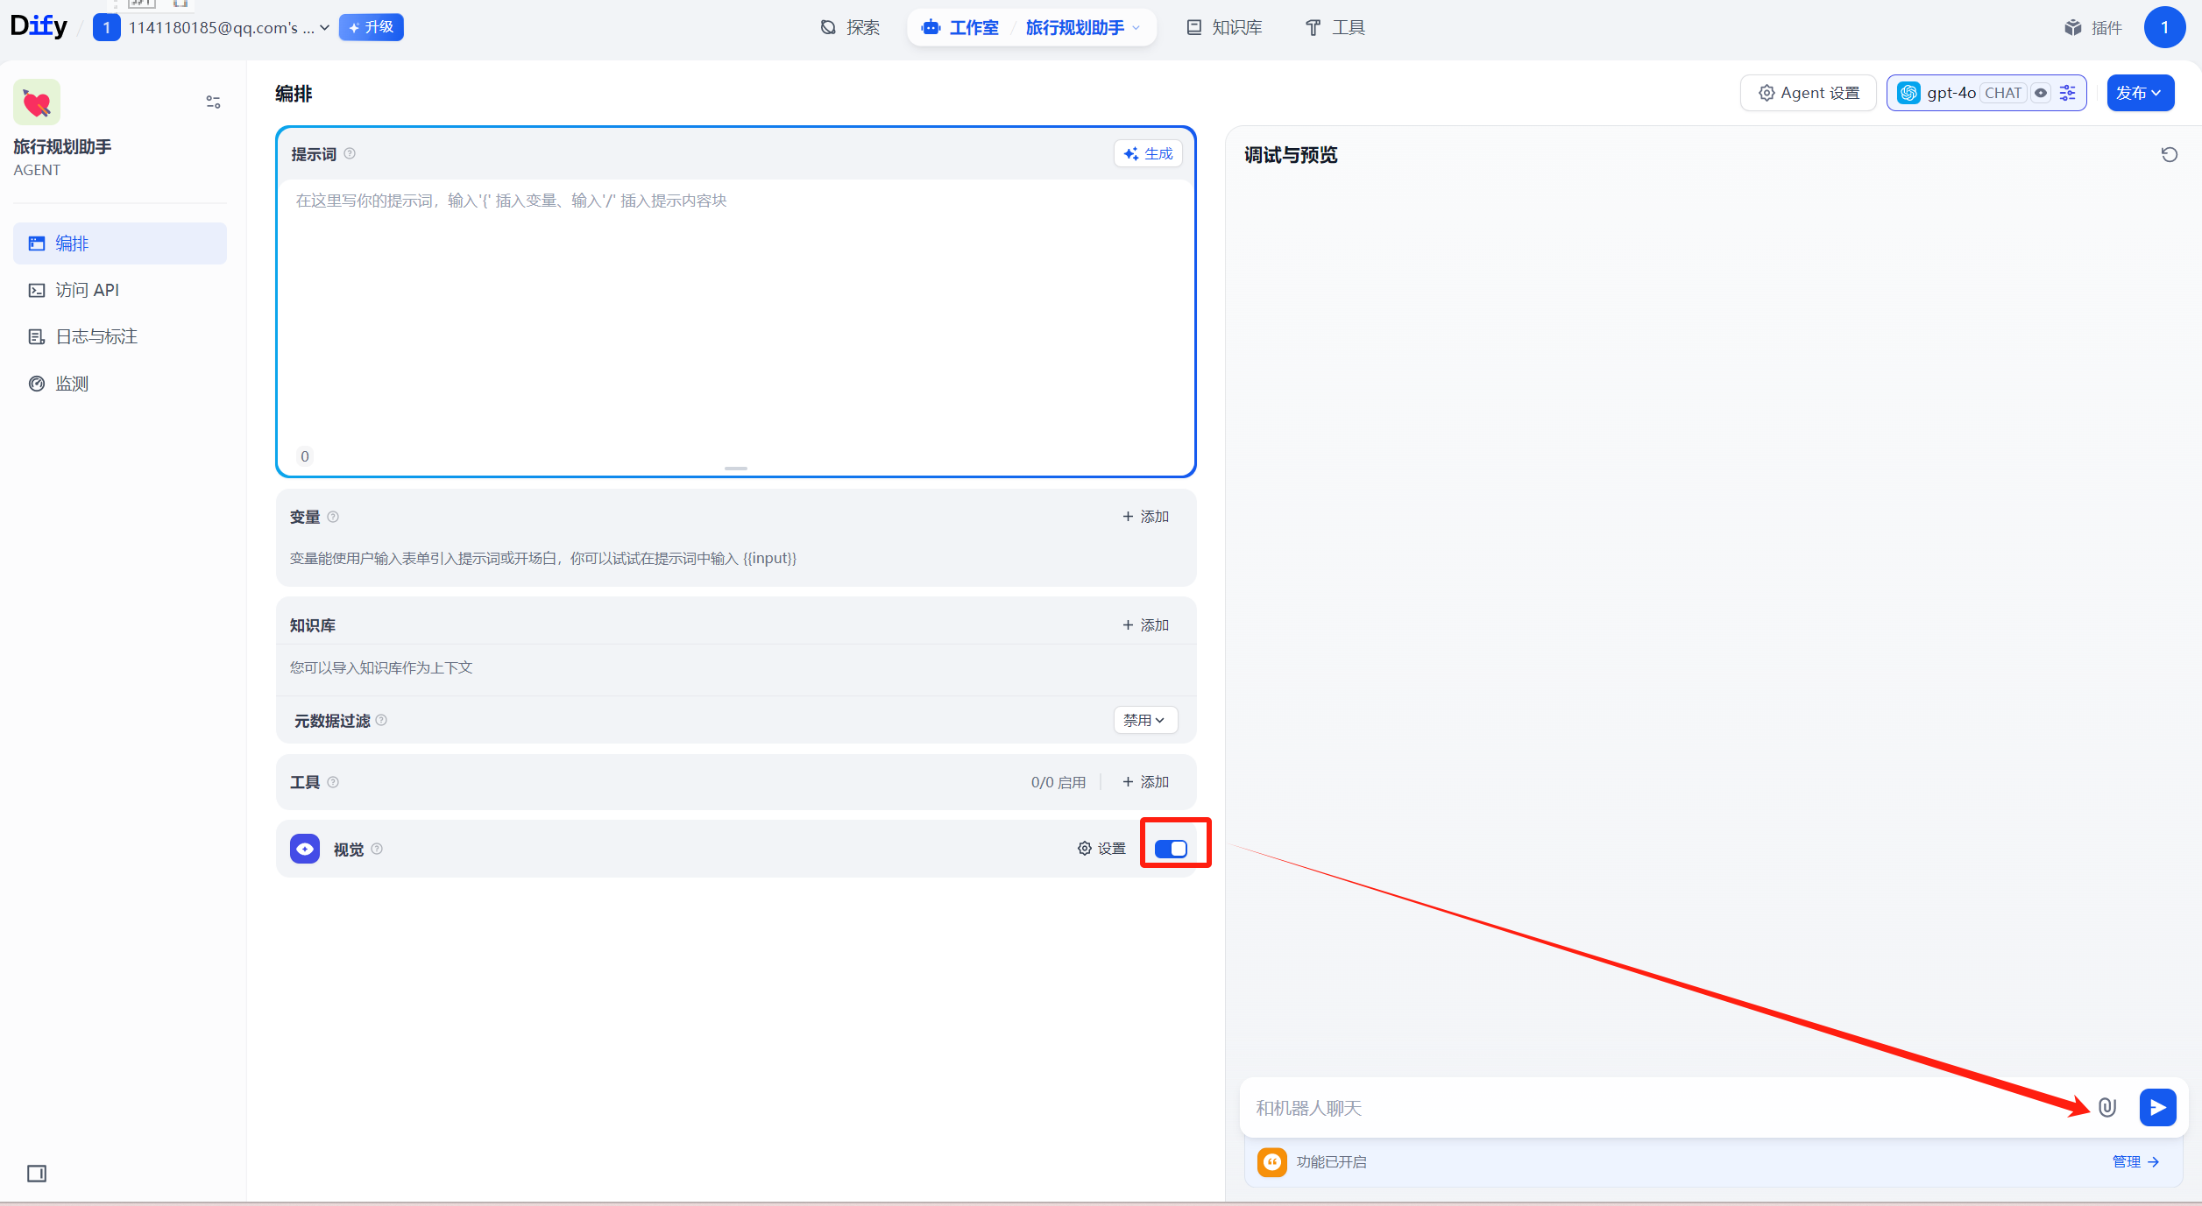Click the Dify logo
2202x1206 pixels.
tap(39, 26)
